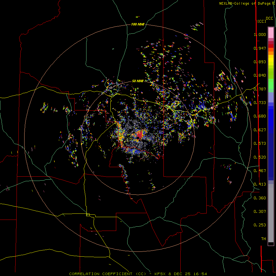Click the KFSX 8 DEC 25 16:54 timestamp

pos(181,274)
